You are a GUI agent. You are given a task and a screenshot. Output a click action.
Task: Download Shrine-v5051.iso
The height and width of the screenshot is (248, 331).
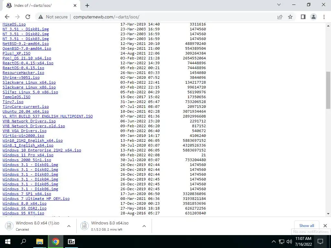pos(21,77)
